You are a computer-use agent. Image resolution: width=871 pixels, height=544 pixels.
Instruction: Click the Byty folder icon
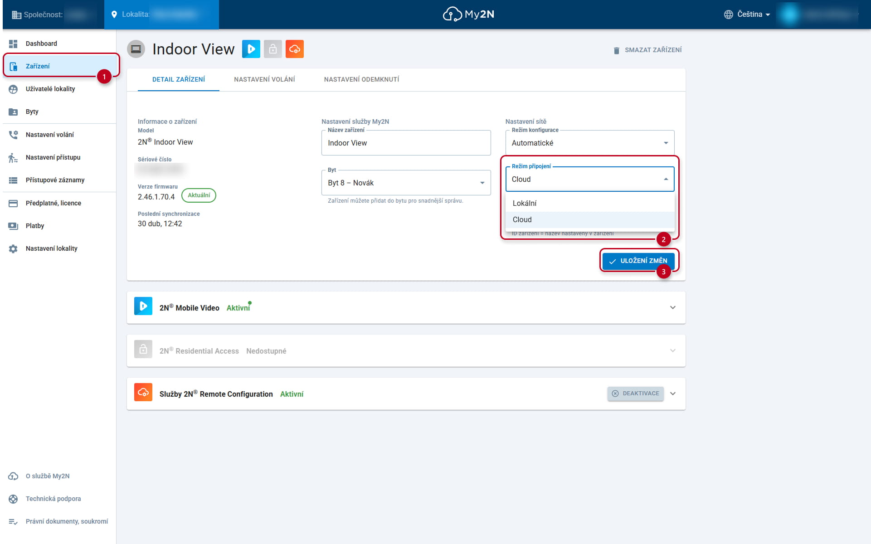click(x=13, y=112)
